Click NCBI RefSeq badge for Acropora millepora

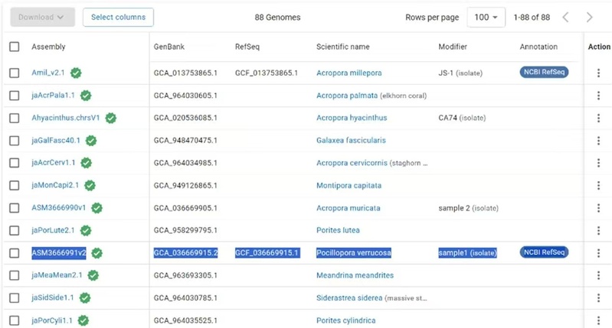point(544,72)
